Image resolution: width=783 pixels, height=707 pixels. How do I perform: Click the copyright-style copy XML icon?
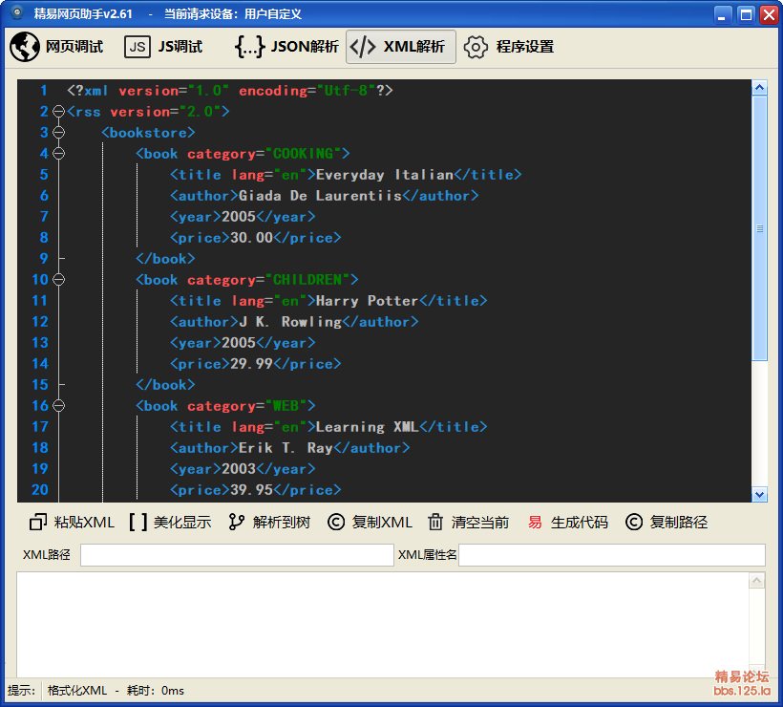(x=336, y=523)
